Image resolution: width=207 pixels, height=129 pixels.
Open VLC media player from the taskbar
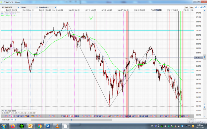57,126
